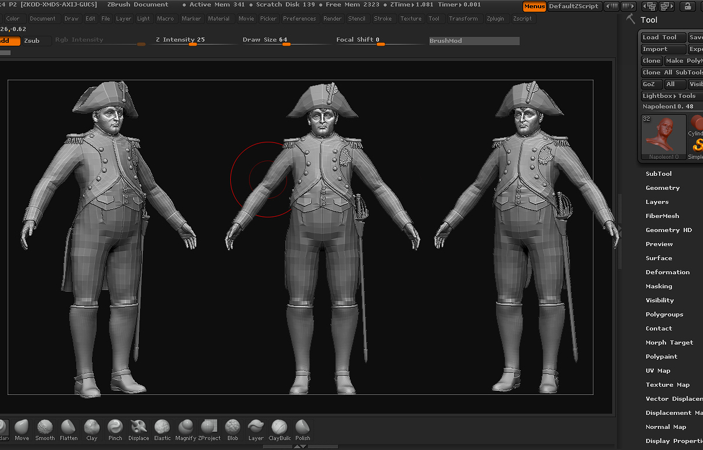Screen dimensions: 703x450
Task: Select the Elastic brush
Action: (162, 431)
